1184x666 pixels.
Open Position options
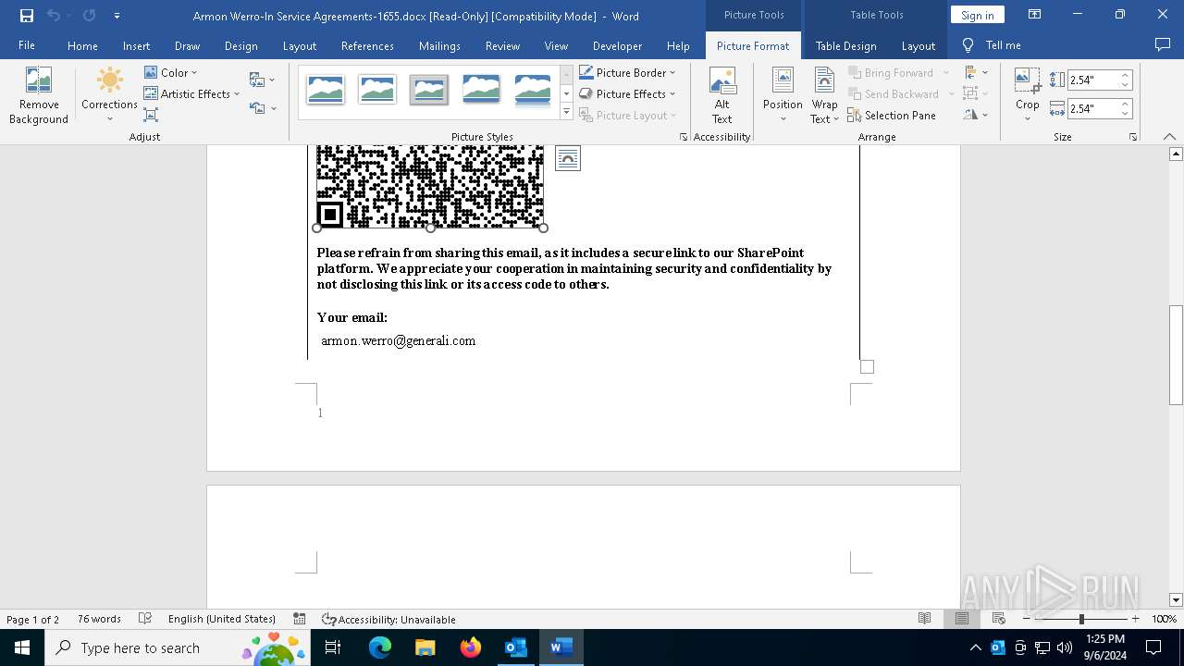coord(783,95)
